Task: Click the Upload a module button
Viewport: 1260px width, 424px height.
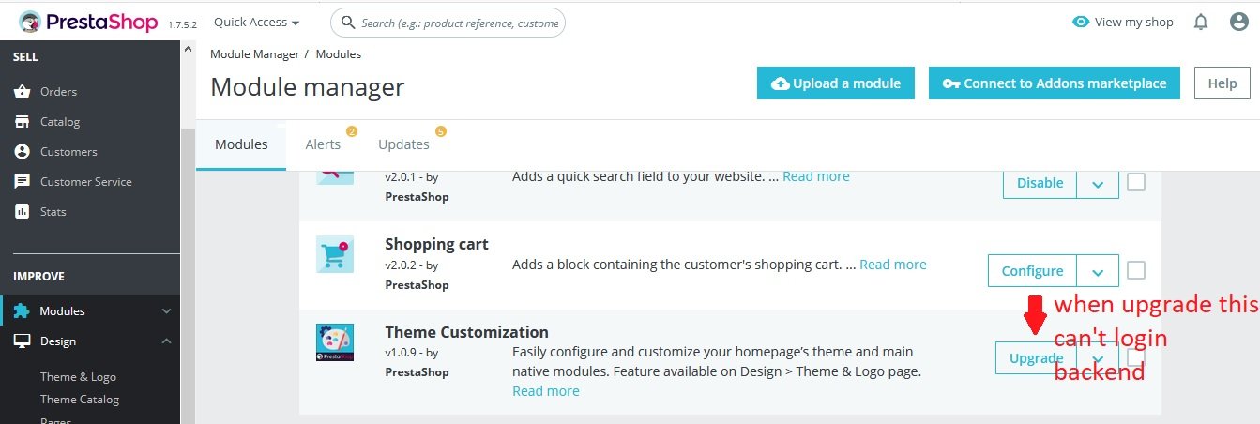Action: 835,83
